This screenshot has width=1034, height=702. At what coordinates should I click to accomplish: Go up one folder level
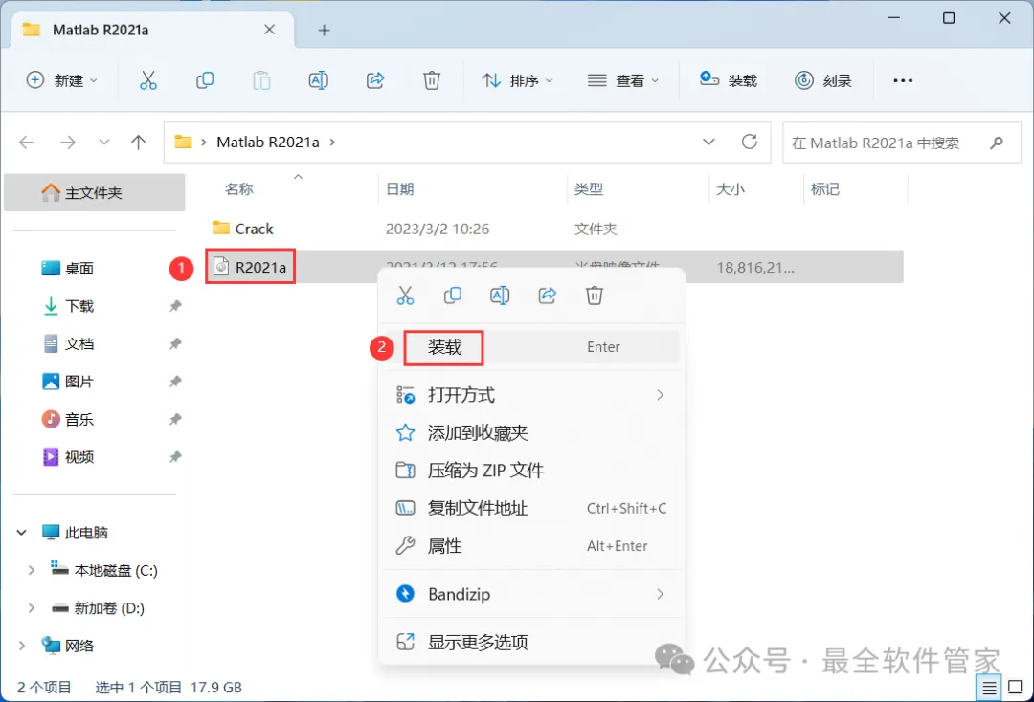138,143
